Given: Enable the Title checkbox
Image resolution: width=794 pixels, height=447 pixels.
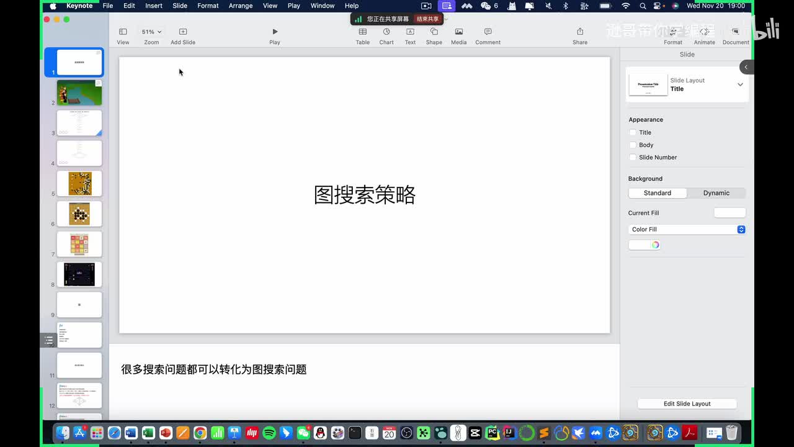Looking at the screenshot, I should (x=633, y=132).
